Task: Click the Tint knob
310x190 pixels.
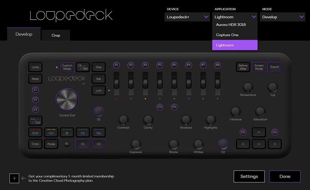Action: (x=273, y=87)
